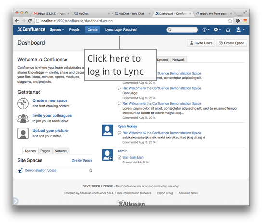Click Ryan Ackley's avatar thumbnail
This screenshot has height=224, width=263.
click(107, 130)
